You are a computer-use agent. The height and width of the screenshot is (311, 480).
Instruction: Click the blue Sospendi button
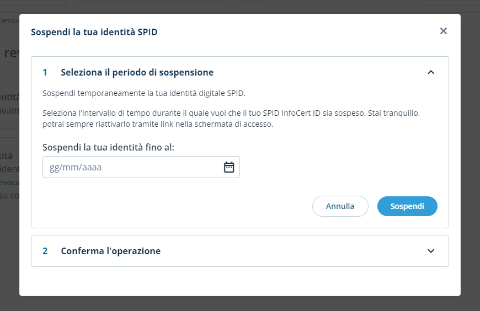point(407,206)
